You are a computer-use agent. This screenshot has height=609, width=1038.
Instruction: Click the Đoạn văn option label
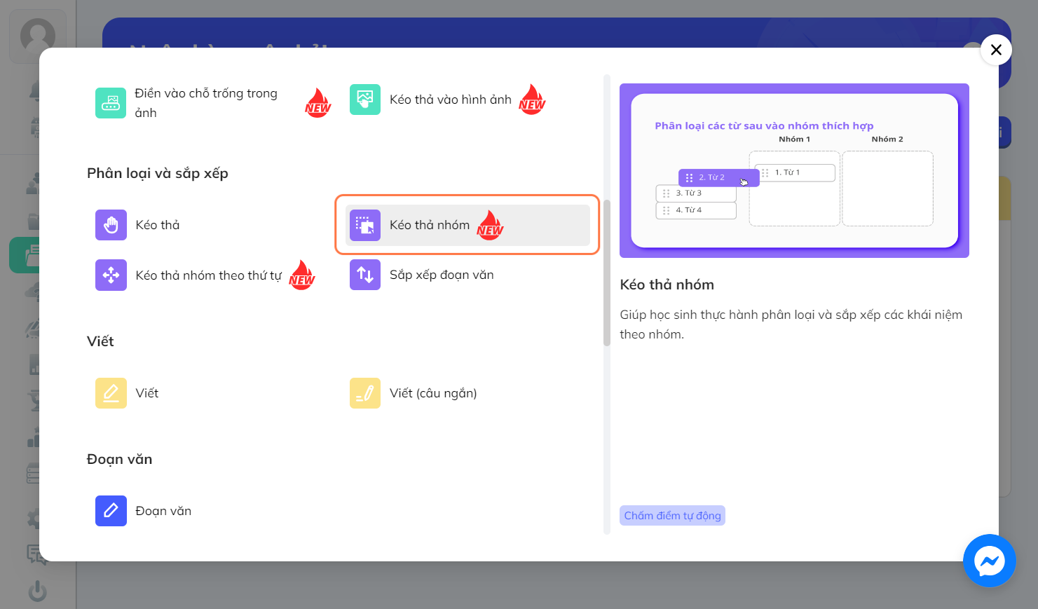[163, 511]
